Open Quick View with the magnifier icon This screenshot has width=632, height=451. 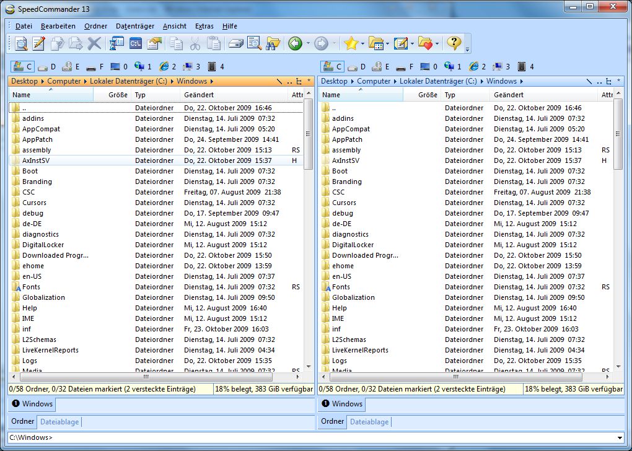click(20, 43)
